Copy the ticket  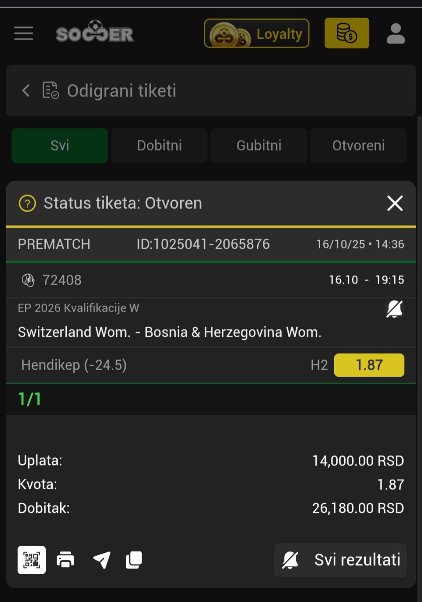(x=134, y=560)
